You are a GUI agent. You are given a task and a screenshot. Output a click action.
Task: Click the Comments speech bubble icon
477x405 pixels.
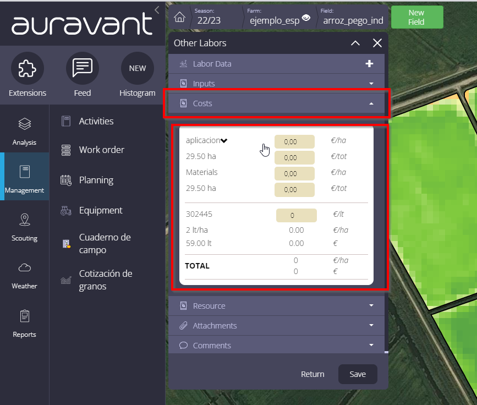[x=183, y=346]
